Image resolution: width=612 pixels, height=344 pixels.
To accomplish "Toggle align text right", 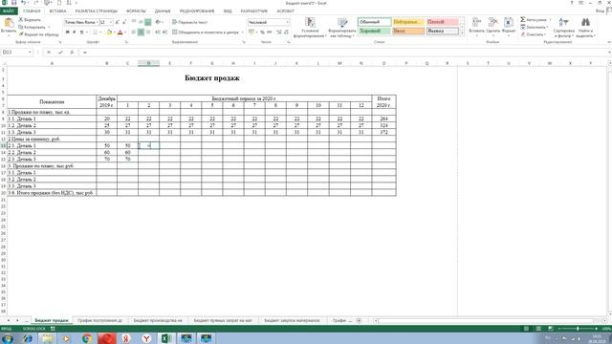I will pos(148,32).
